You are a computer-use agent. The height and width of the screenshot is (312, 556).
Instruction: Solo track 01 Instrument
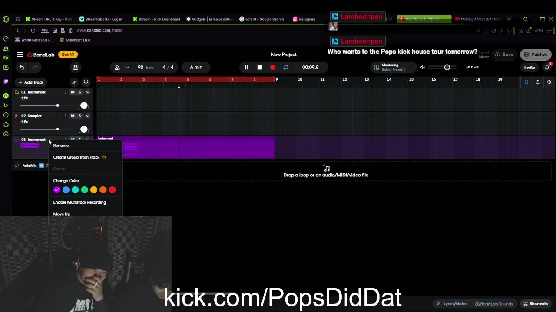click(79, 92)
